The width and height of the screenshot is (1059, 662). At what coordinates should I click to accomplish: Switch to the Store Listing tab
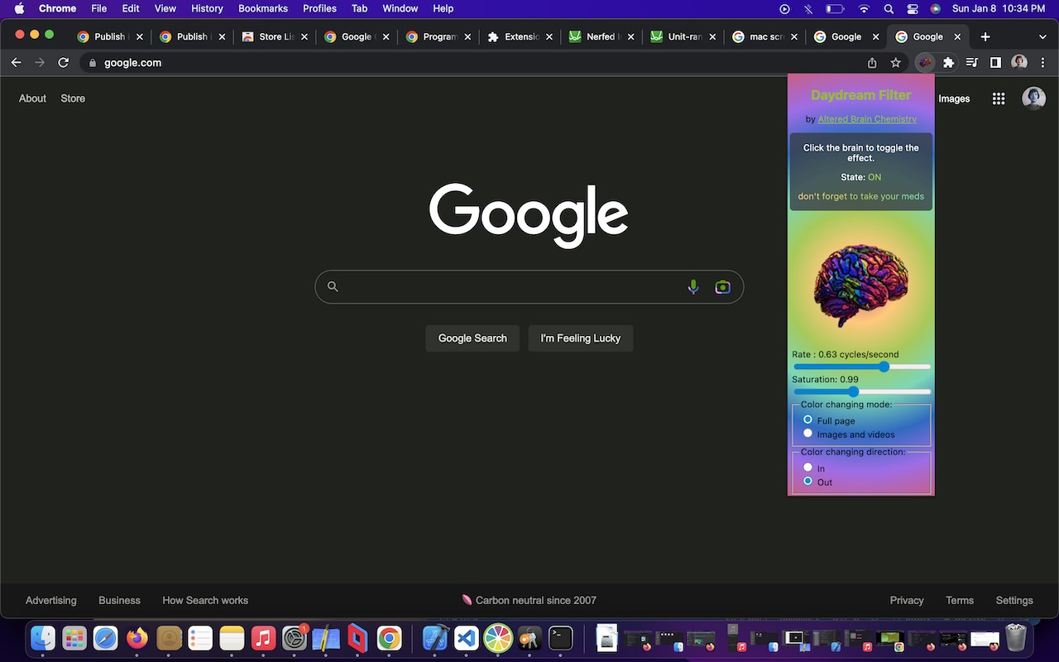point(274,37)
